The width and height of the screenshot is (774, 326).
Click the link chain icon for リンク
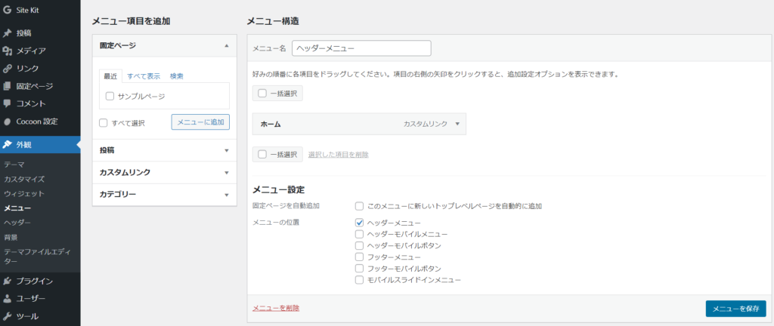(x=8, y=69)
